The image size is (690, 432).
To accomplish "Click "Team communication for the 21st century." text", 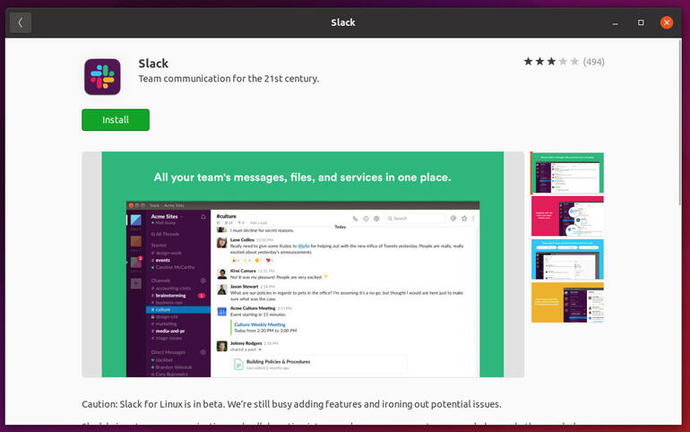I will click(x=229, y=79).
